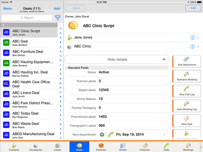203x152 pixels.
Task: Select ABC Deal by Allan Borland
Action: click(x=29, y=43)
